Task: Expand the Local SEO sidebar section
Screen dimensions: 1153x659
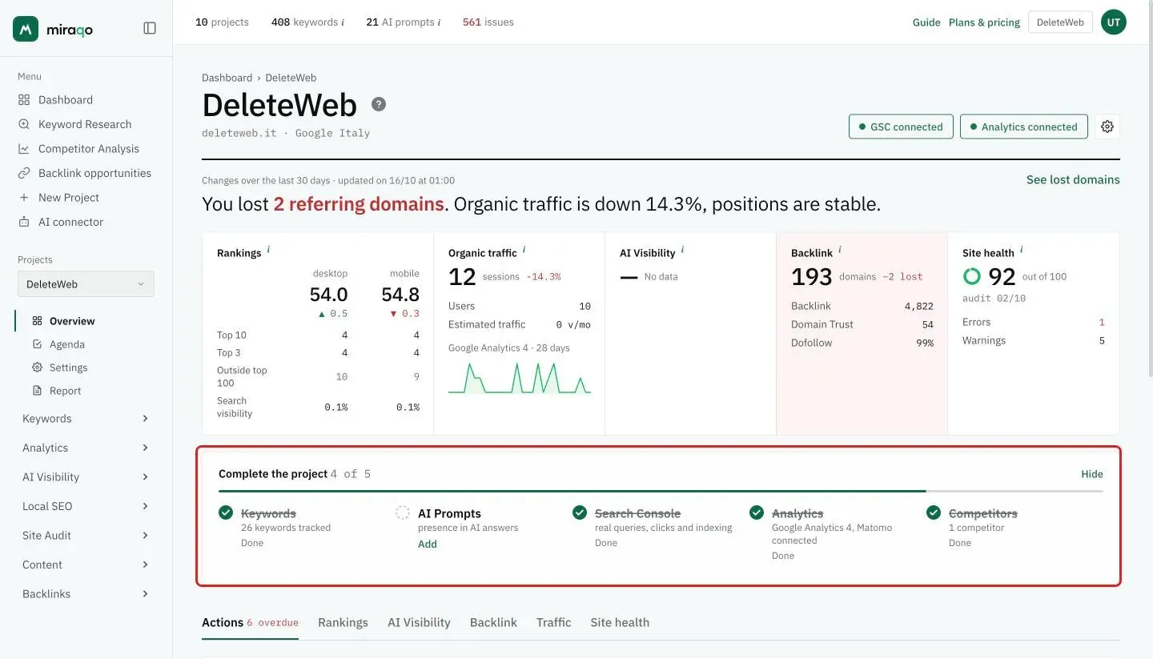Action: click(86, 506)
